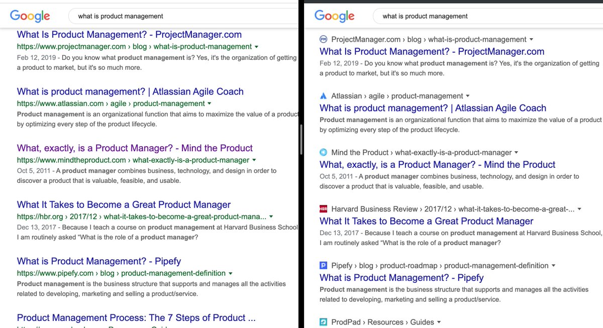Open 'What Is Product Management? - ProjectManager.com' in left window
603x328 pixels.
tap(129, 35)
